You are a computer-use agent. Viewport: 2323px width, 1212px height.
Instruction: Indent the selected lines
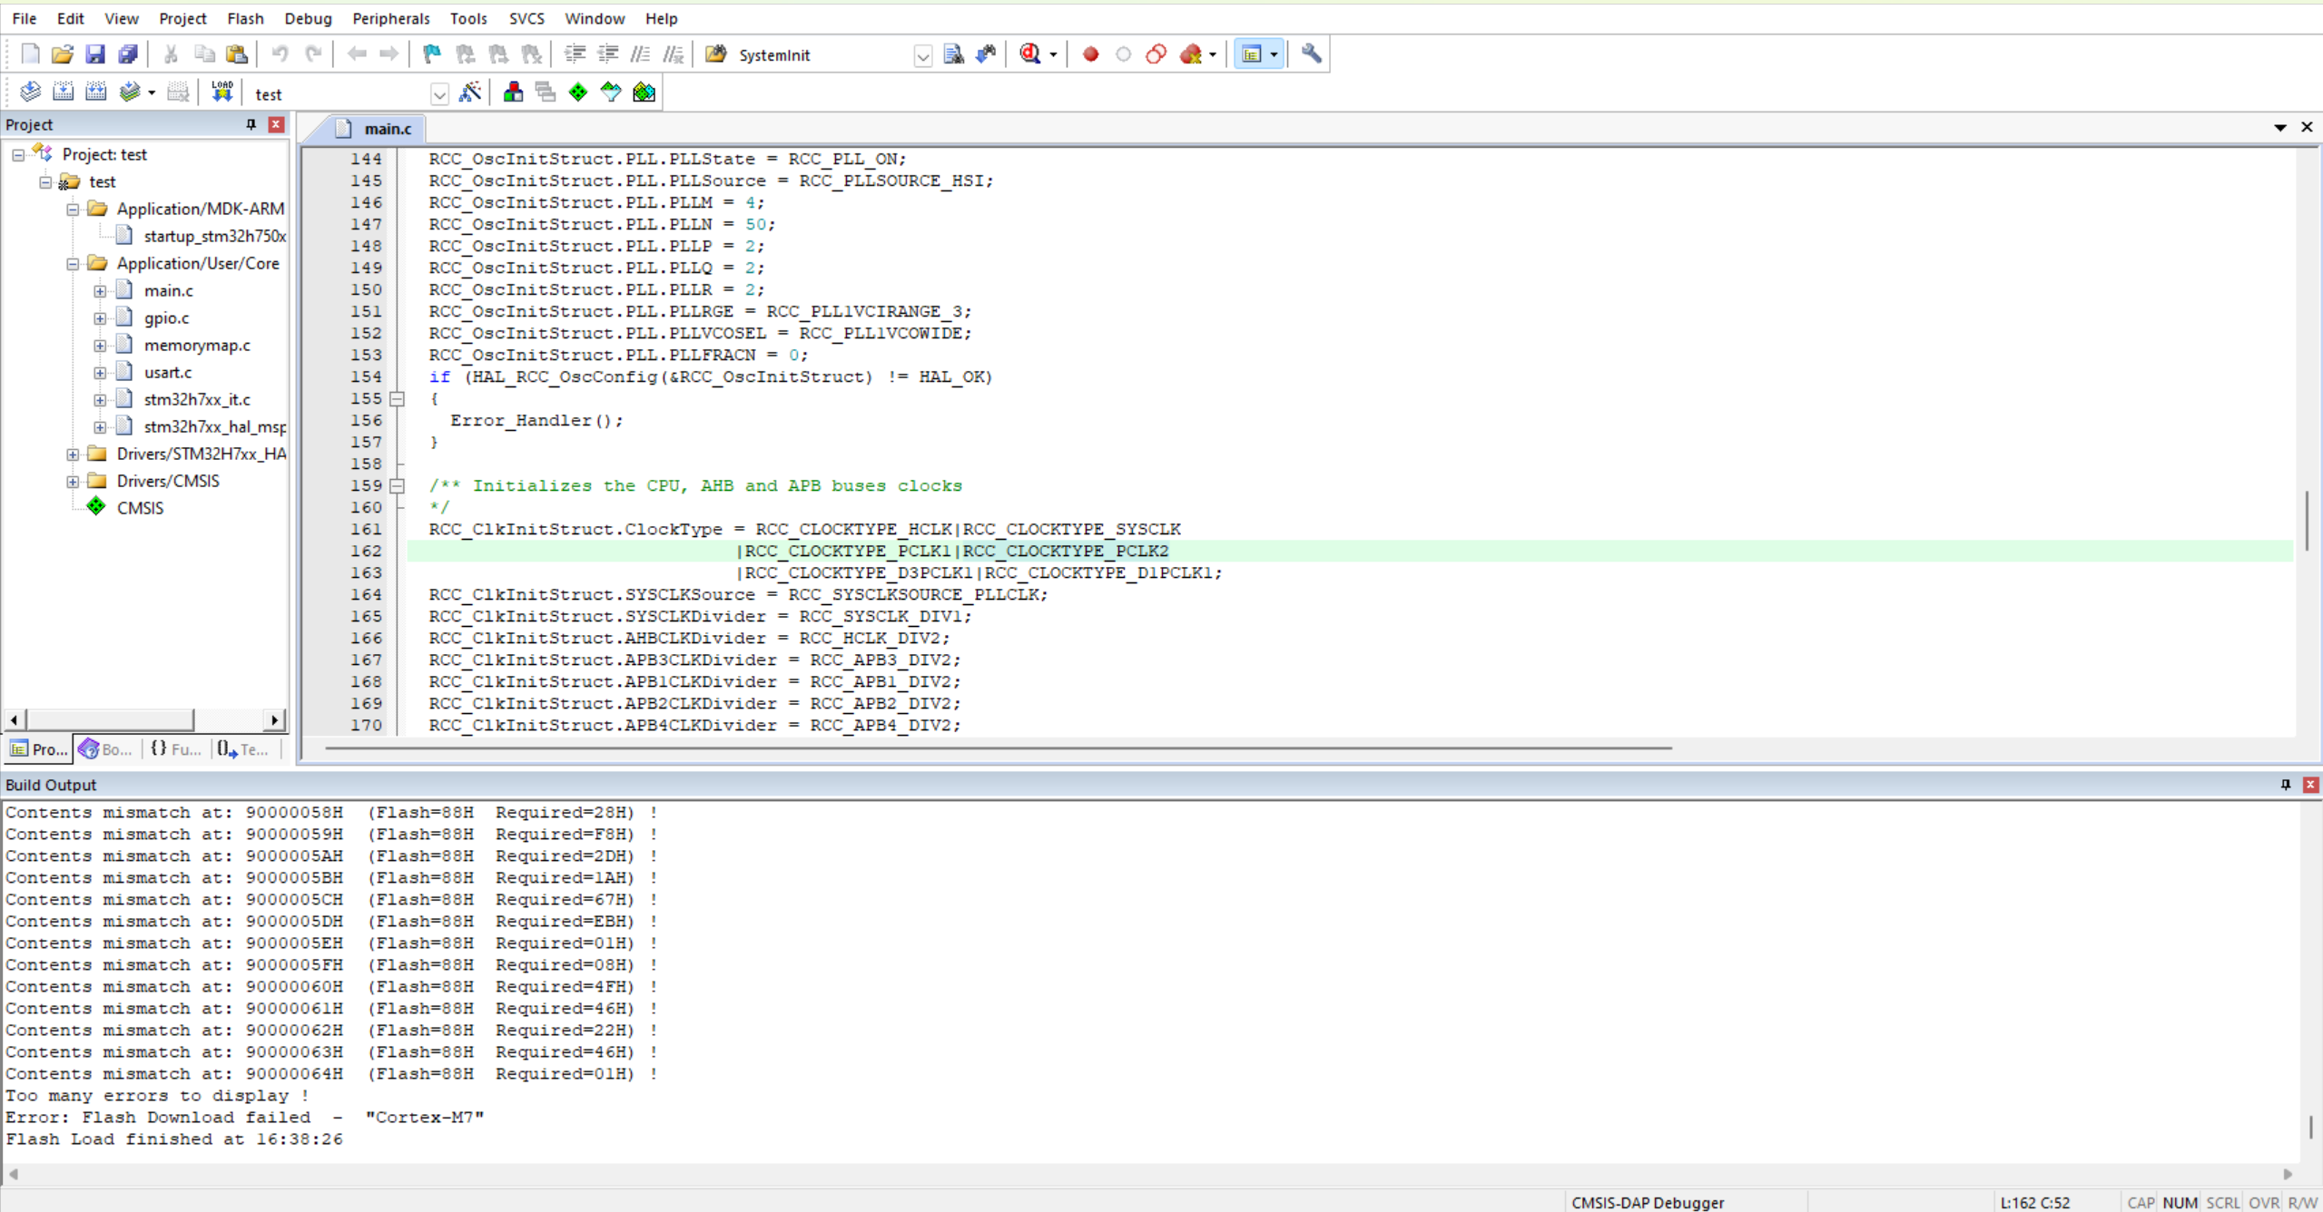pyautogui.click(x=575, y=54)
